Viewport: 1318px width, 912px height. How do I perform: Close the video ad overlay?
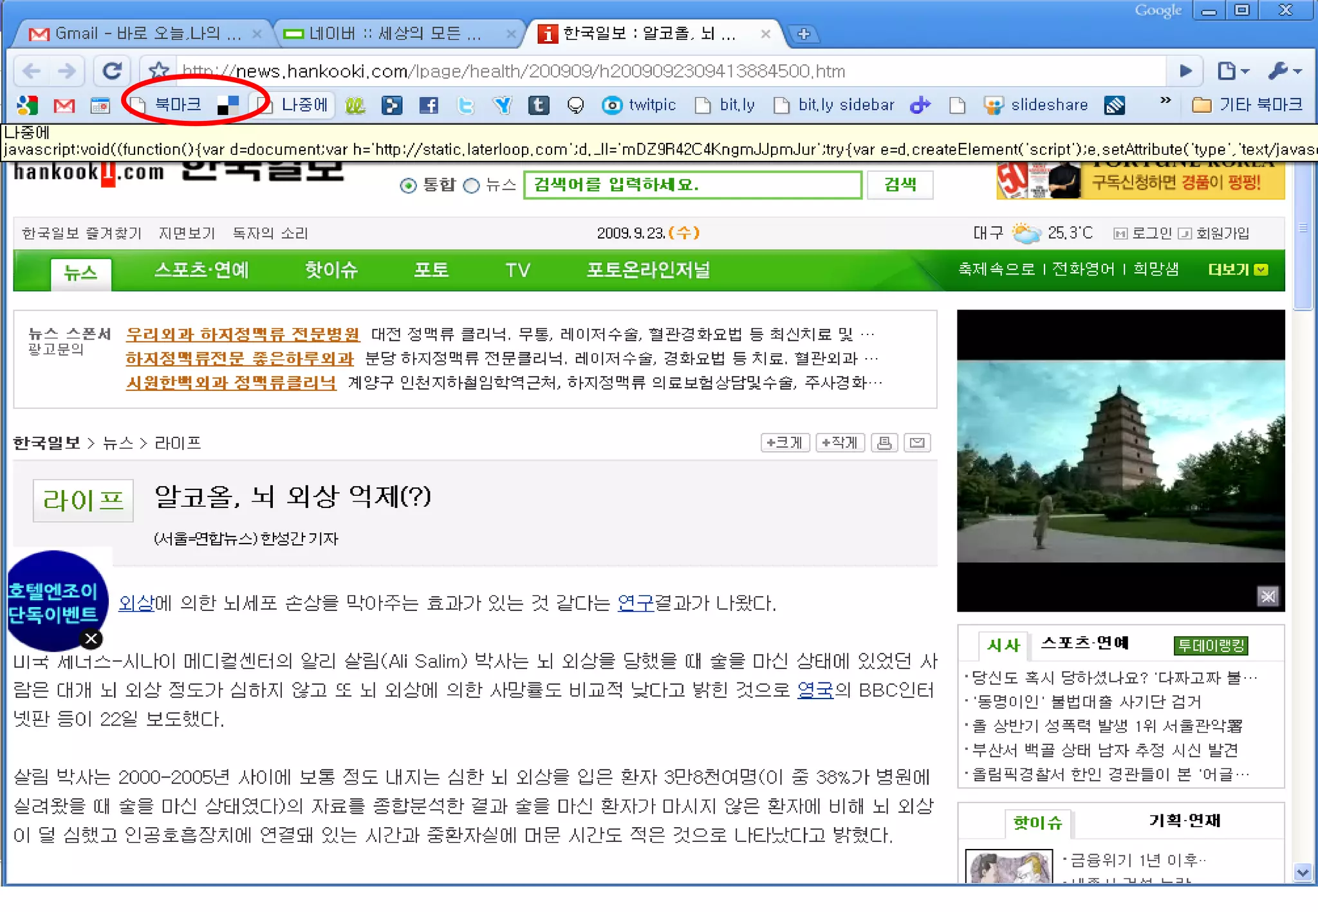click(1267, 596)
